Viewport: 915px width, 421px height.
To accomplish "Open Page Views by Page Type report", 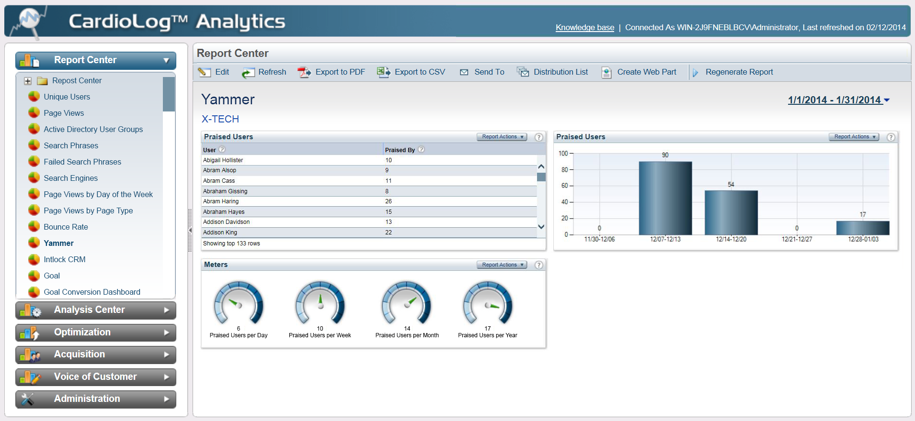I will (x=88, y=210).
